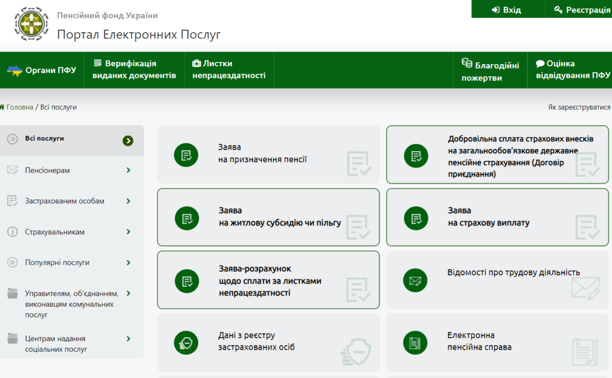This screenshot has width=612, height=378.
Task: Click the green icon for Добровільна сплата страхових внесків
Action: coord(416,156)
